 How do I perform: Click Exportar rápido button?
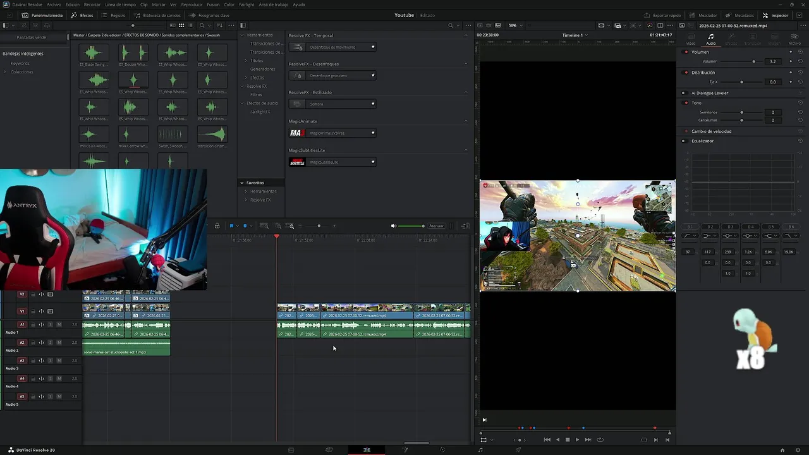[662, 15]
